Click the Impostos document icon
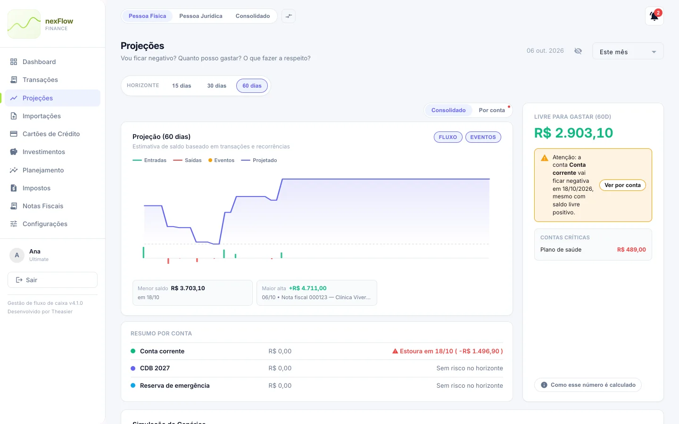679x424 pixels. point(14,188)
